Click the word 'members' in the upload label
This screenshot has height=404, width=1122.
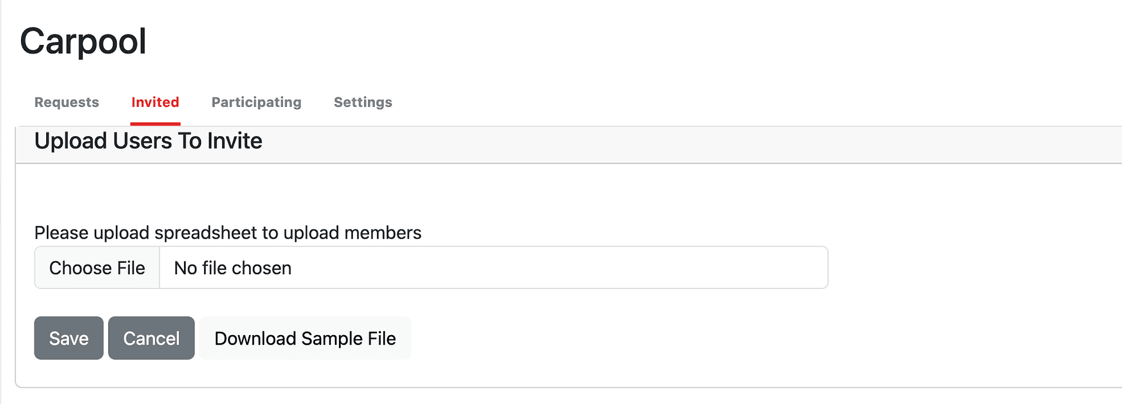coord(383,233)
